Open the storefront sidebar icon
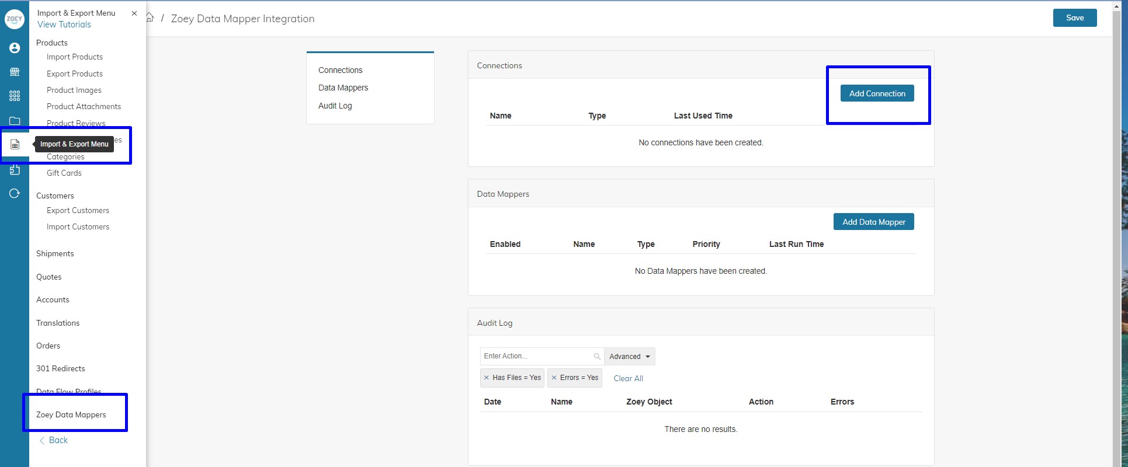 (x=15, y=72)
